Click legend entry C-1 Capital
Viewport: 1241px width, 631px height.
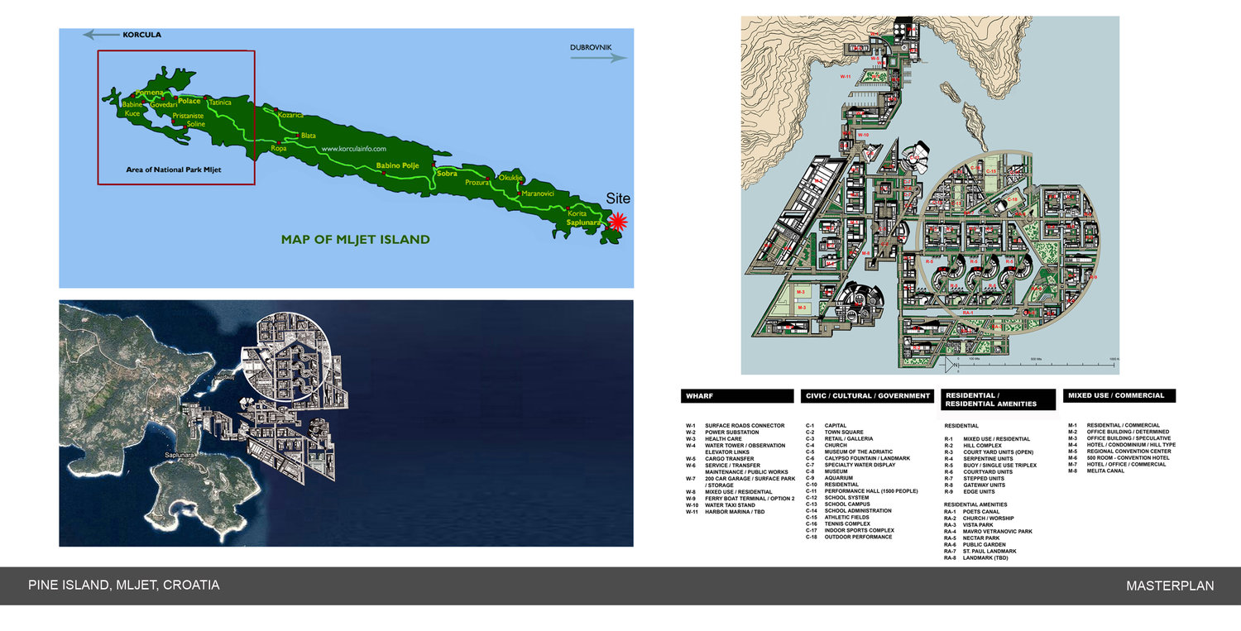[x=826, y=426]
